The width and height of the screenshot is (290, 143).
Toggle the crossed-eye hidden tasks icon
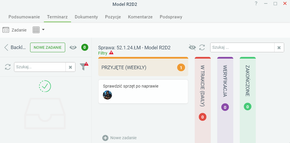(192, 47)
